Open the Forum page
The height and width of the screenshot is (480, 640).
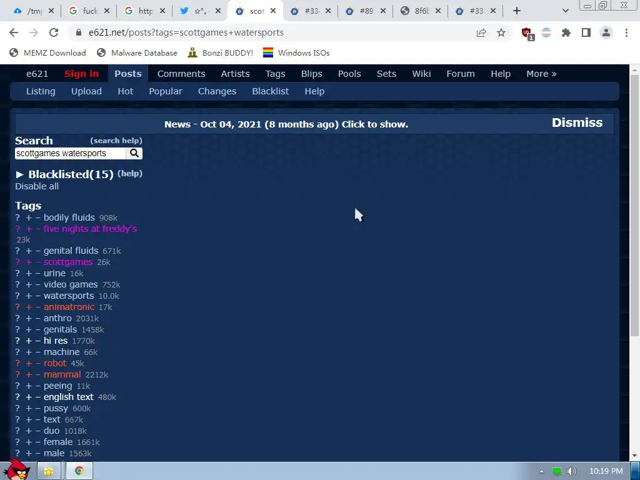(461, 74)
